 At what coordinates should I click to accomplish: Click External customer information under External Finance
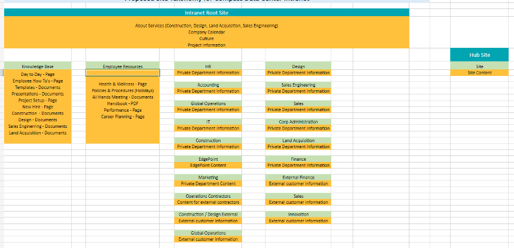click(298, 184)
